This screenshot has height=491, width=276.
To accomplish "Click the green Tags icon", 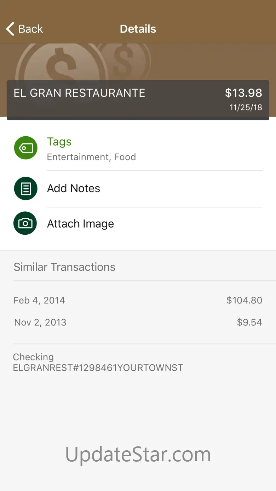I will point(25,148).
